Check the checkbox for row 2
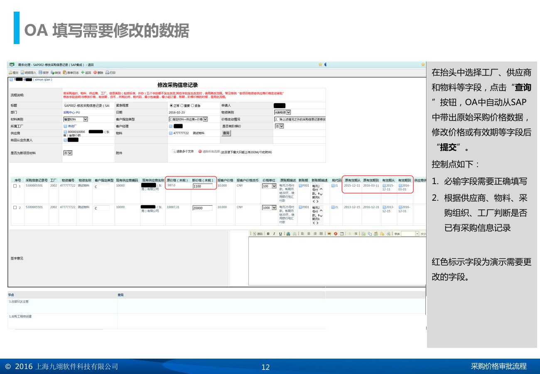Viewport: 540px width, 374px height. pos(15,208)
